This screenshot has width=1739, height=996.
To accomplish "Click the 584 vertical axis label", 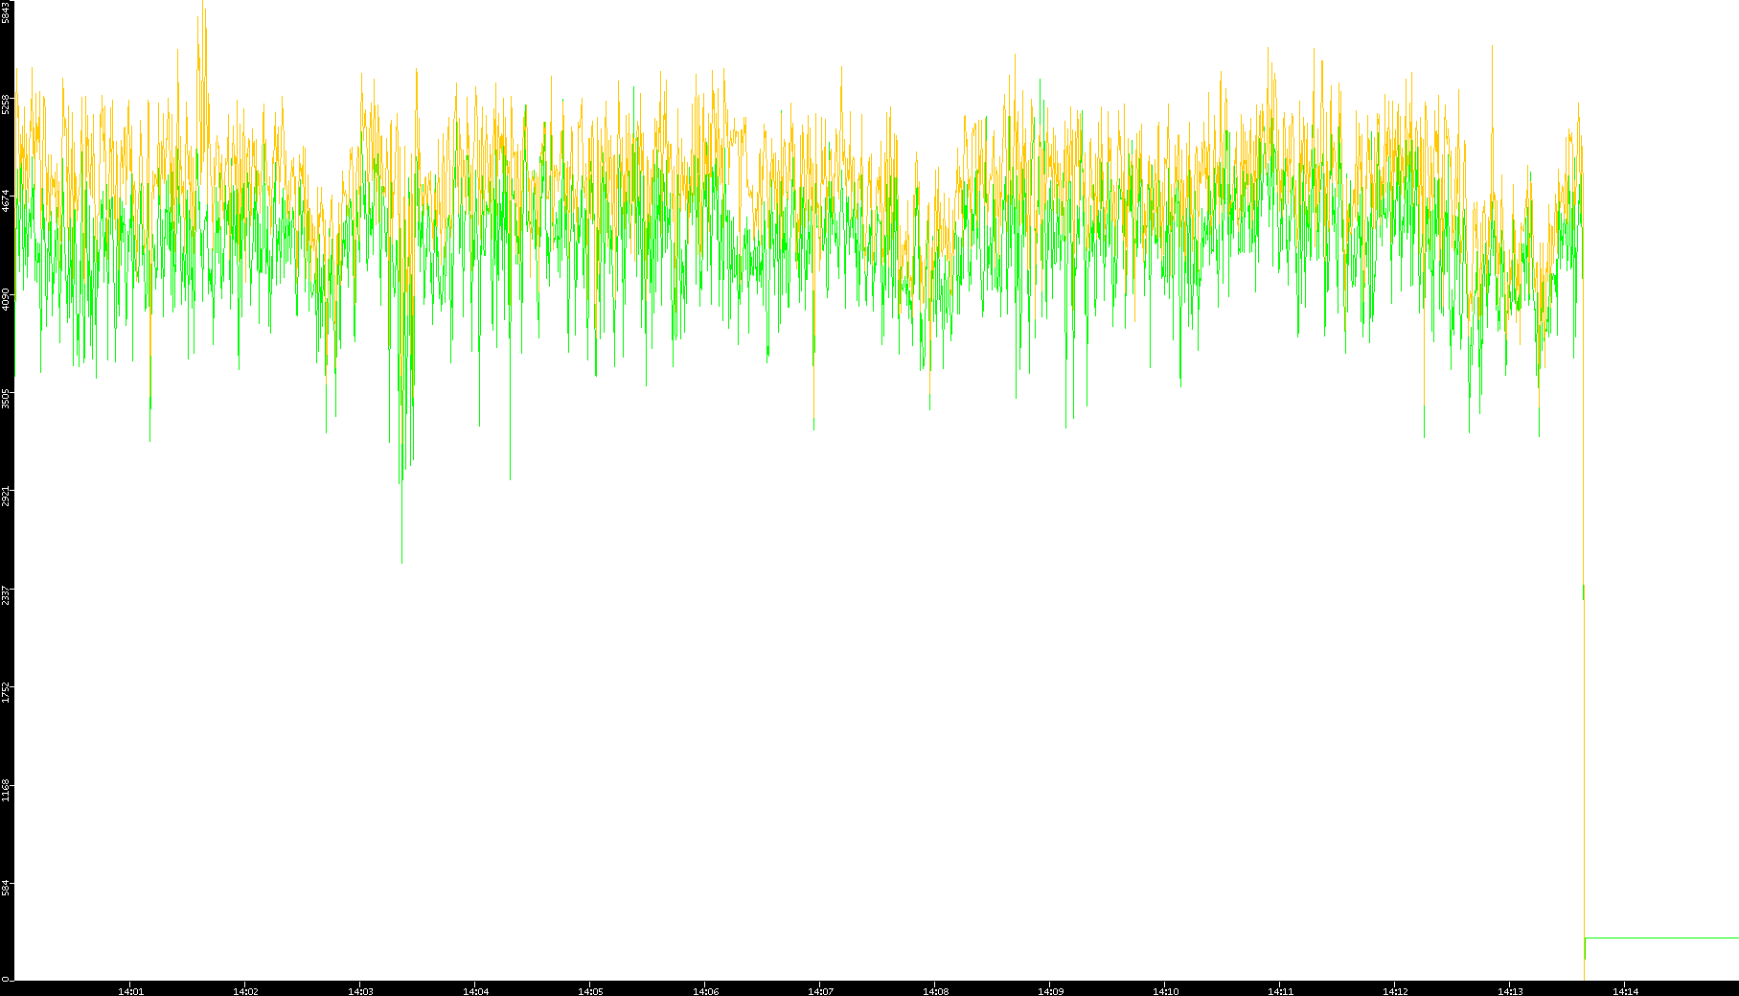I will (x=6, y=889).
